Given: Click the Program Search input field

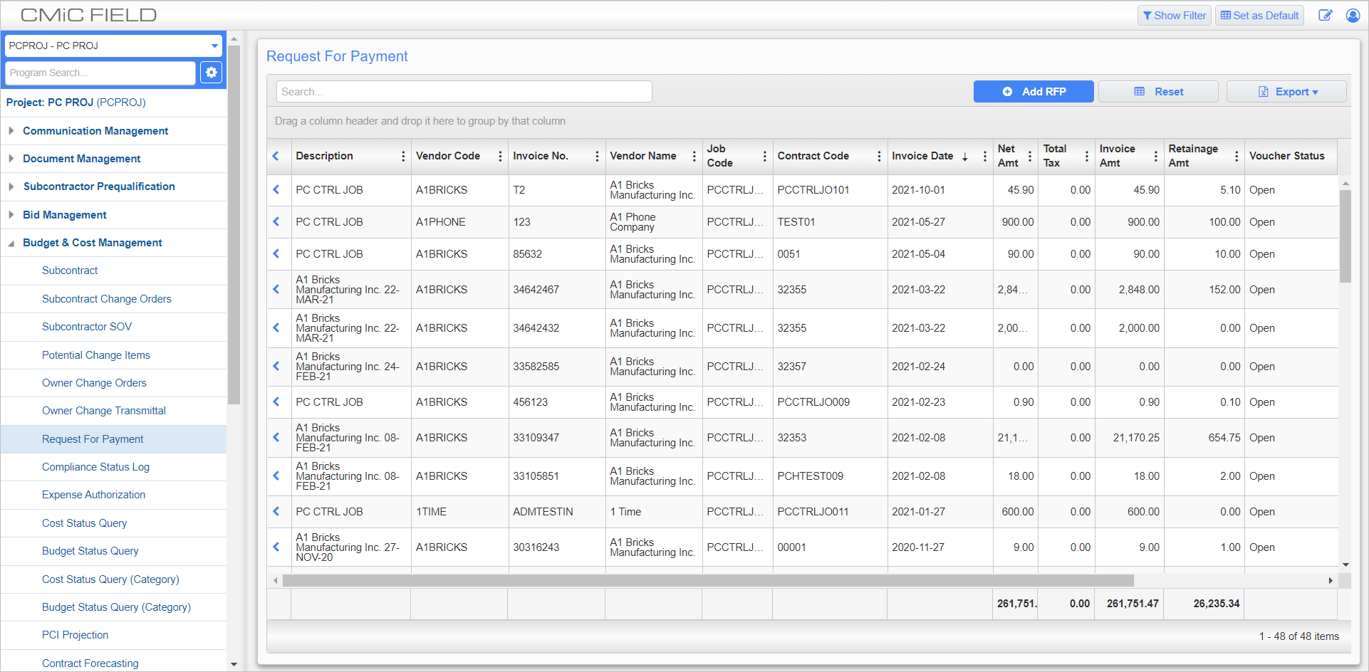Looking at the screenshot, I should point(100,73).
